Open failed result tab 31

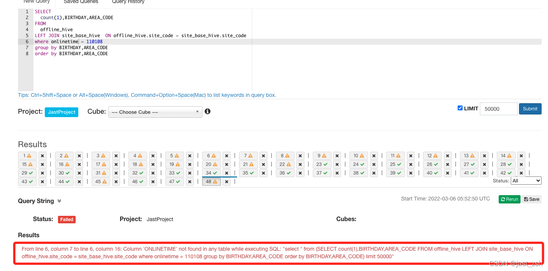(101, 173)
